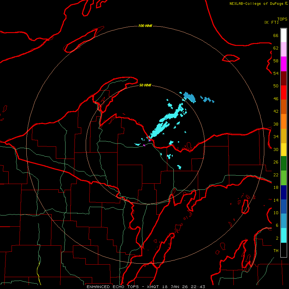This screenshot has width=289, height=289.
Task: Click the "34" legend value
Action: coord(276,137)
